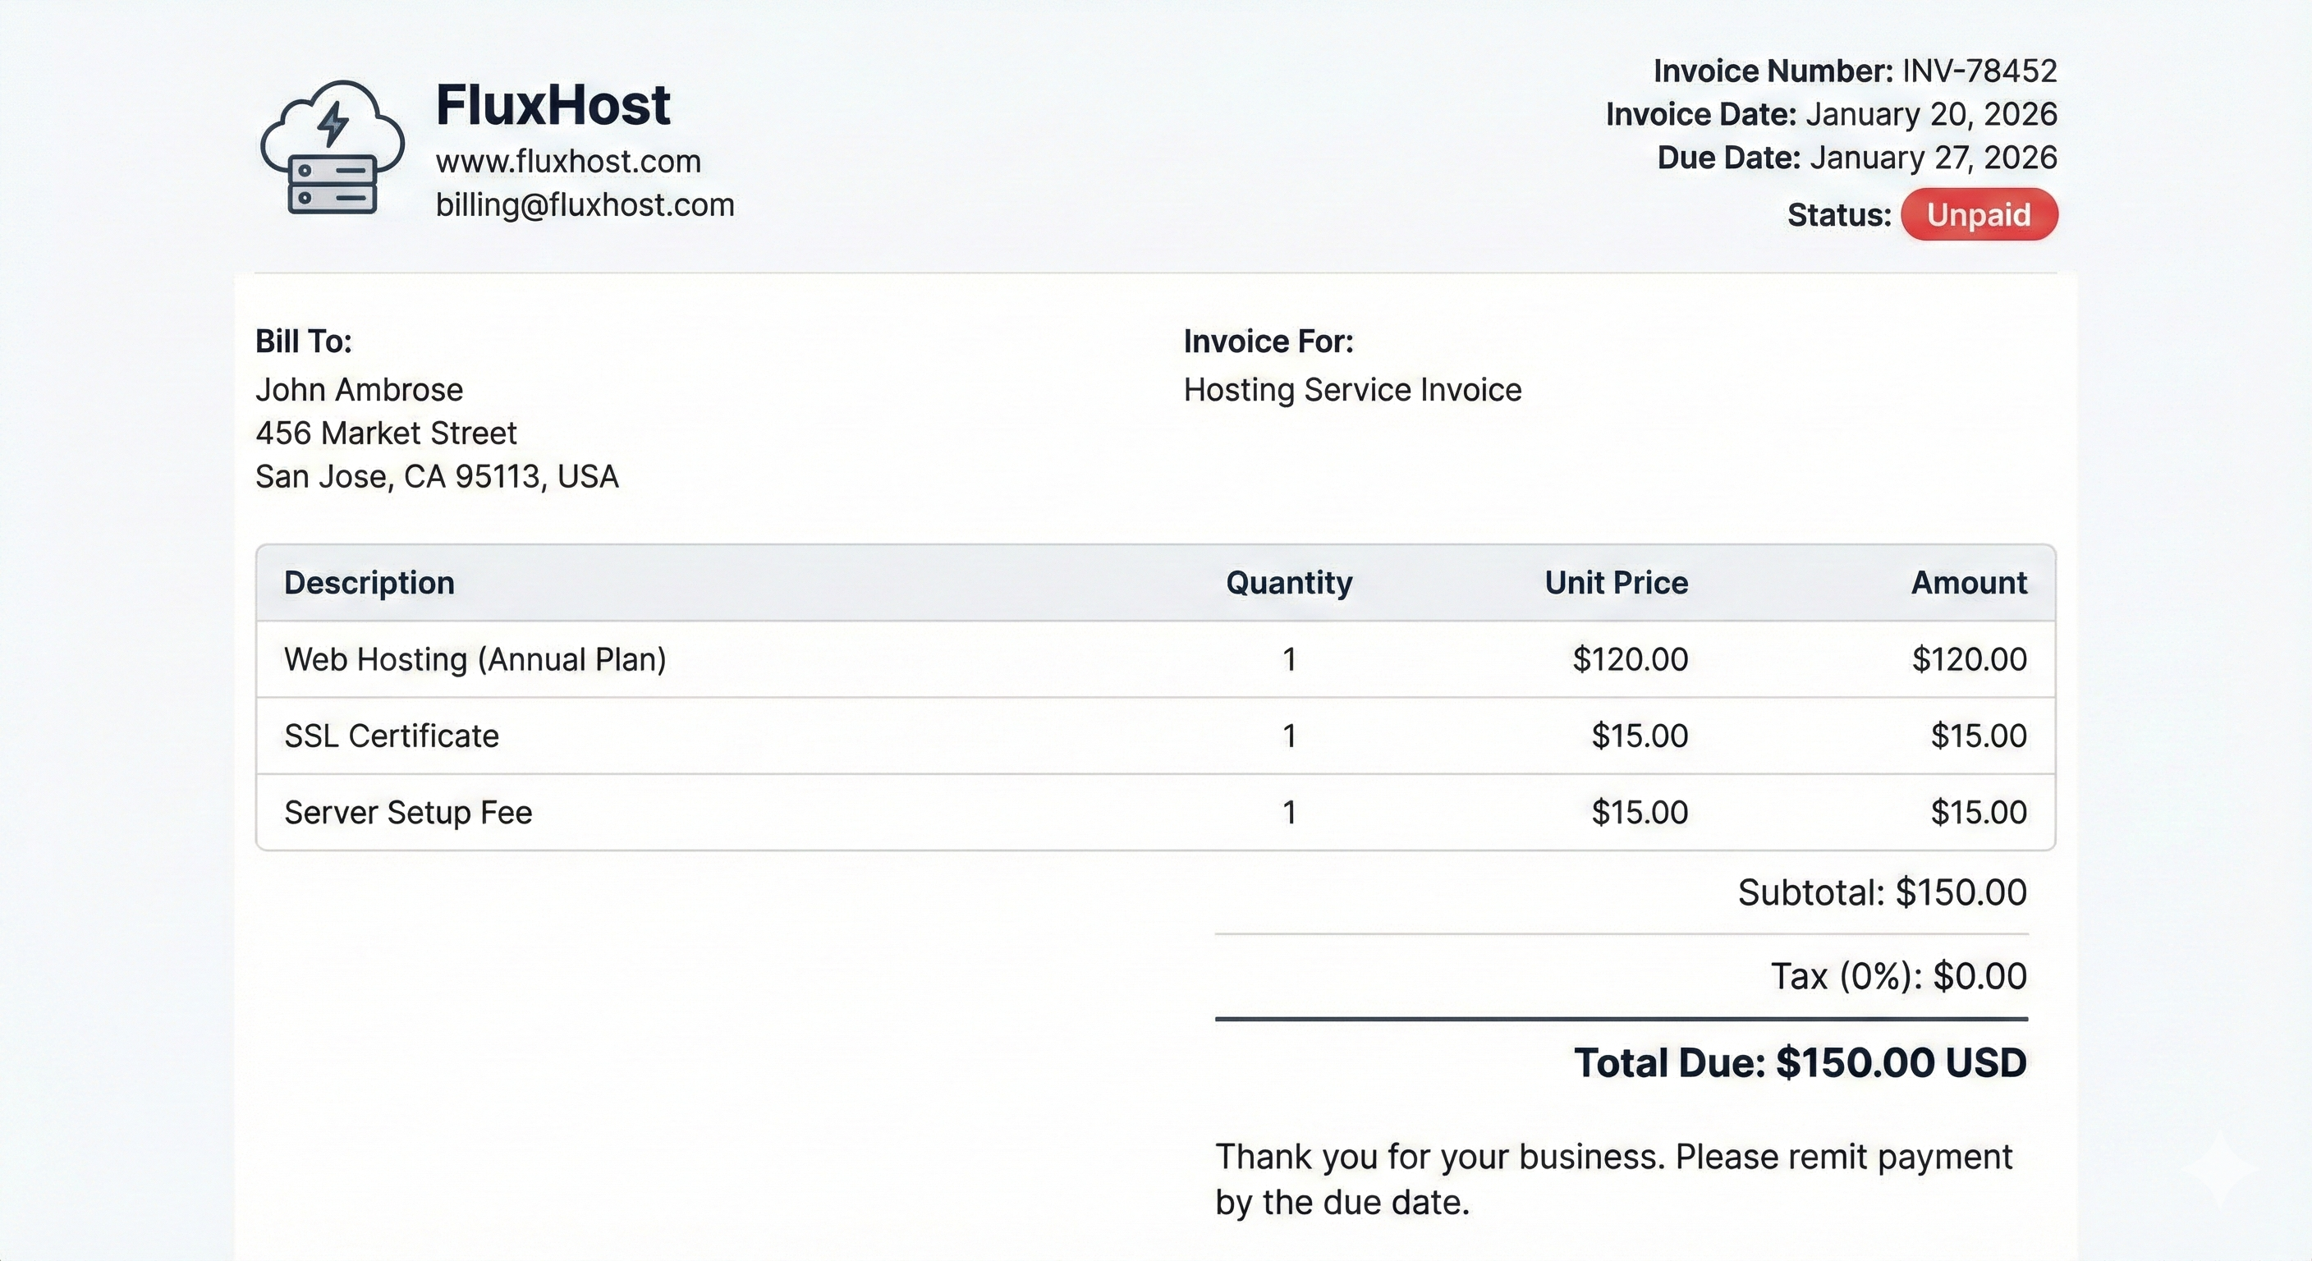This screenshot has height=1261, width=2312.
Task: Click the Subtotal $150.00 line
Action: (x=1881, y=892)
